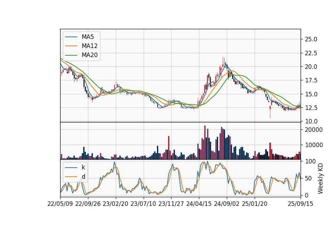Click the 22/05/09 date axis label

point(60,204)
